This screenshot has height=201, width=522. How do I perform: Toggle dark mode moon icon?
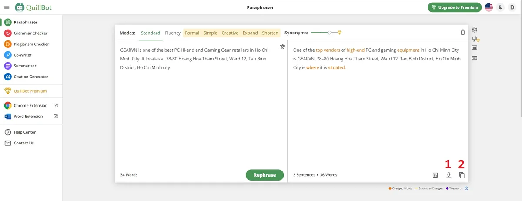click(x=501, y=7)
